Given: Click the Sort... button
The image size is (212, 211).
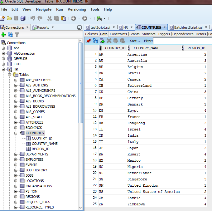Looking at the screenshot, I should pos(135,41).
